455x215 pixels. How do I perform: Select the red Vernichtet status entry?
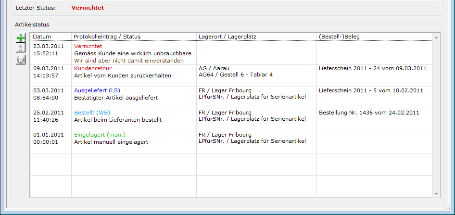(x=87, y=46)
